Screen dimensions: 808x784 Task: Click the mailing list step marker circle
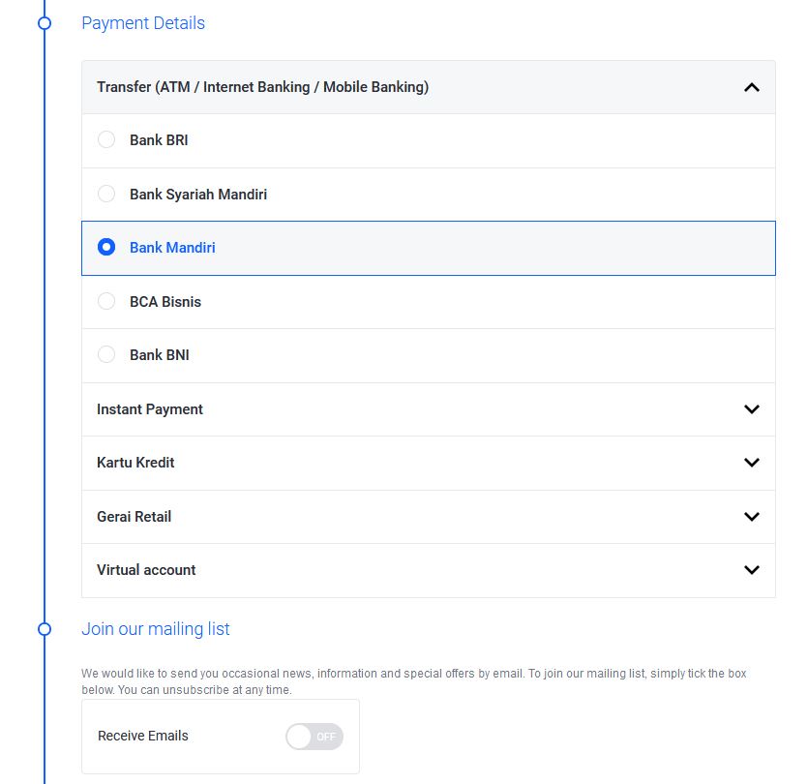(43, 629)
